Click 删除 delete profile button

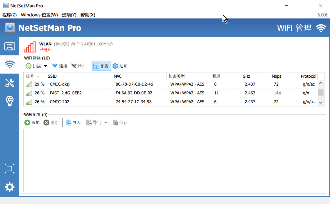(x=51, y=123)
